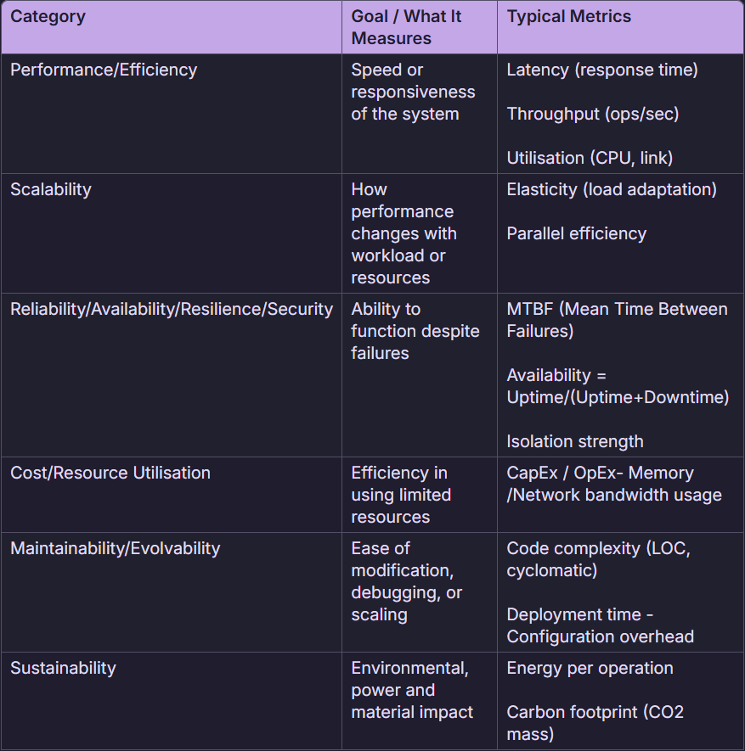Image resolution: width=745 pixels, height=751 pixels.
Task: Select the Performance/Efficiency category cell
Action: [104, 70]
